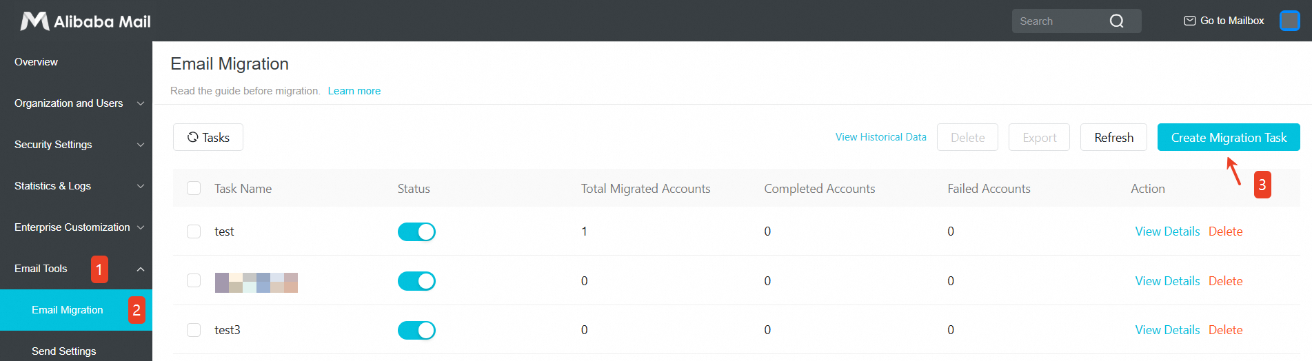Check the box for task 'test3'
Viewport: 1312px width, 361px height.
(x=194, y=330)
